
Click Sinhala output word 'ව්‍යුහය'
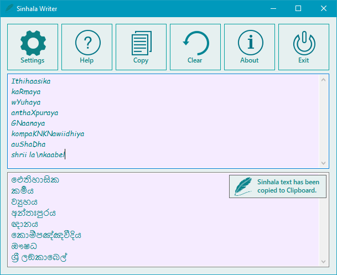pos(24,202)
